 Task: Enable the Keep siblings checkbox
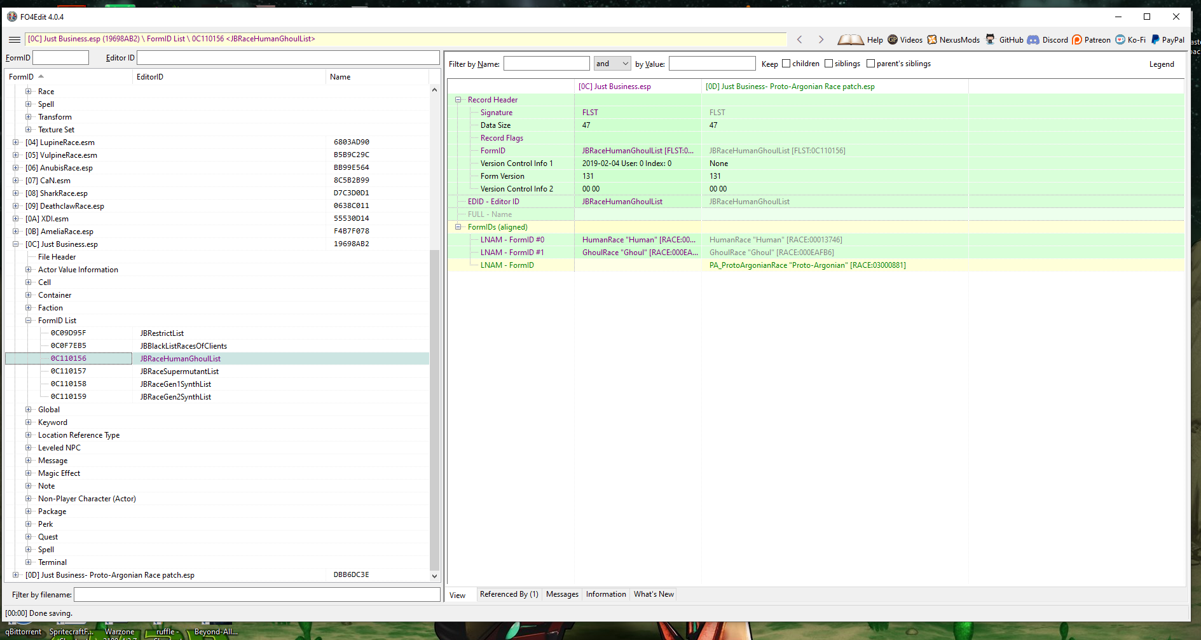(828, 64)
